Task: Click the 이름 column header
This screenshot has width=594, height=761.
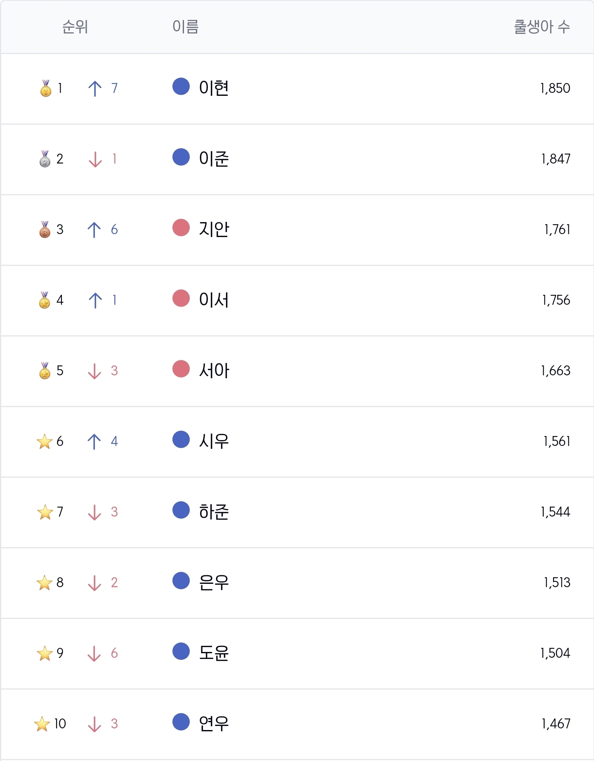Action: (186, 27)
